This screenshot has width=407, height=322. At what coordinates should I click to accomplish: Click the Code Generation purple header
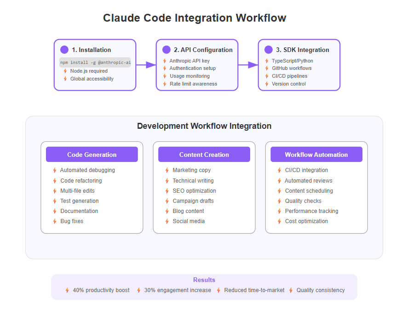[92, 154]
